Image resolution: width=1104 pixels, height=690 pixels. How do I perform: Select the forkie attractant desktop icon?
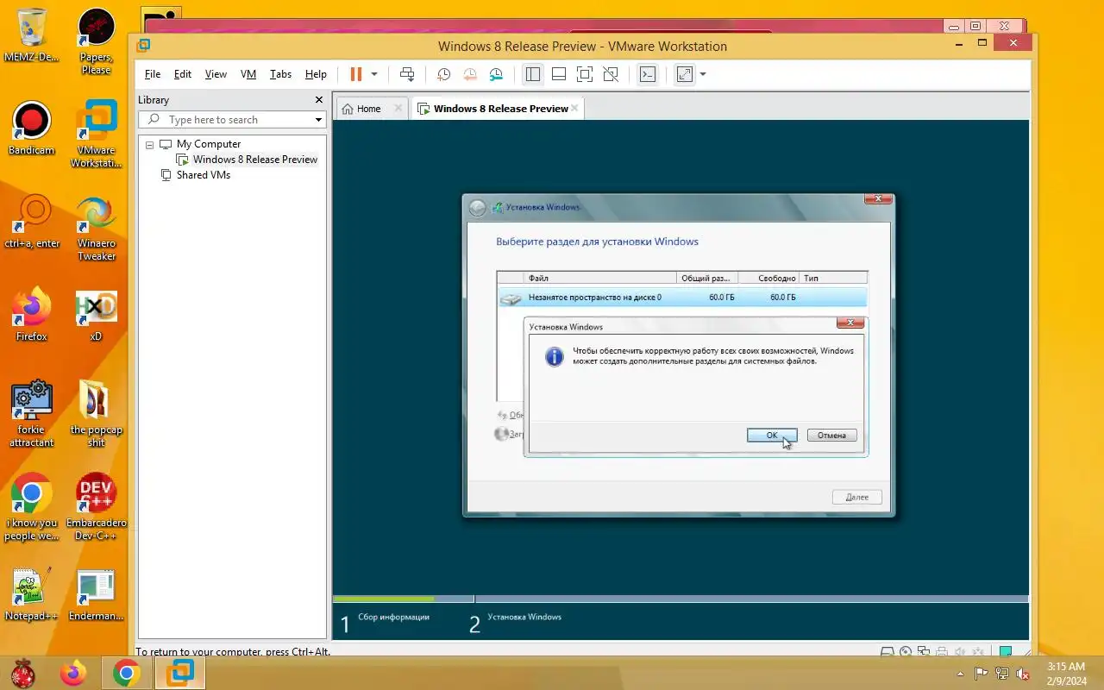(x=32, y=414)
